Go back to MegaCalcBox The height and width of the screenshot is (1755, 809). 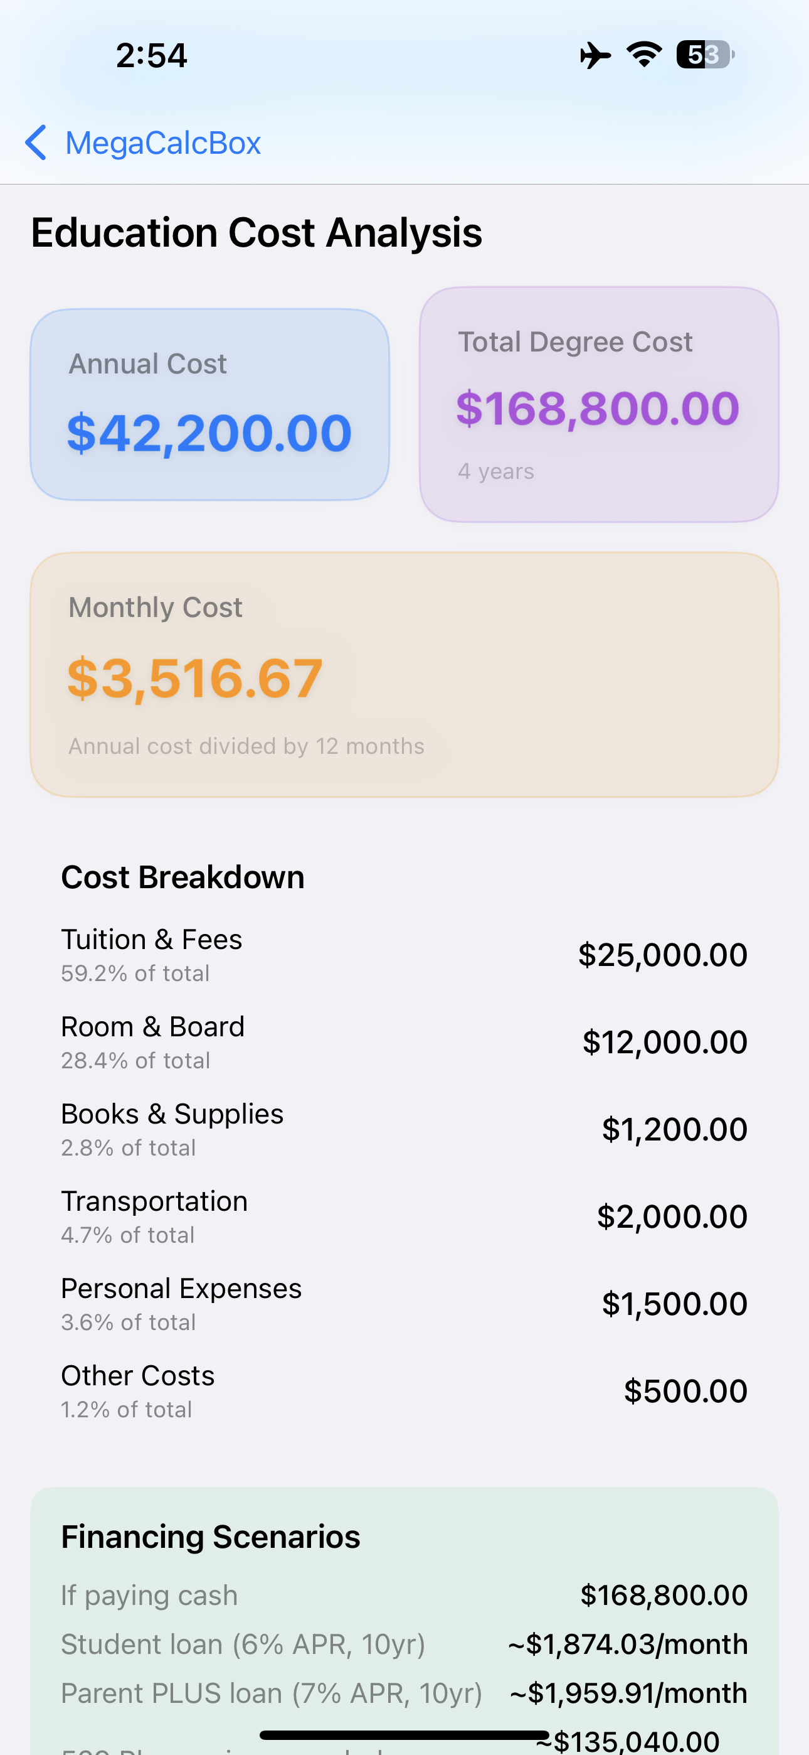tap(163, 143)
